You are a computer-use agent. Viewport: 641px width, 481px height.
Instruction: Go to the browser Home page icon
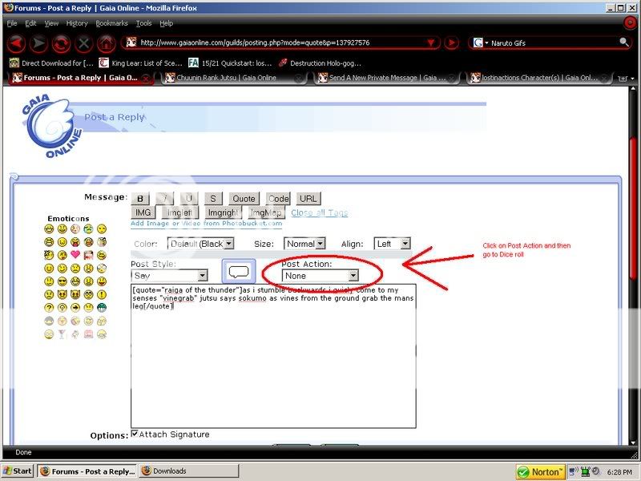pos(106,43)
